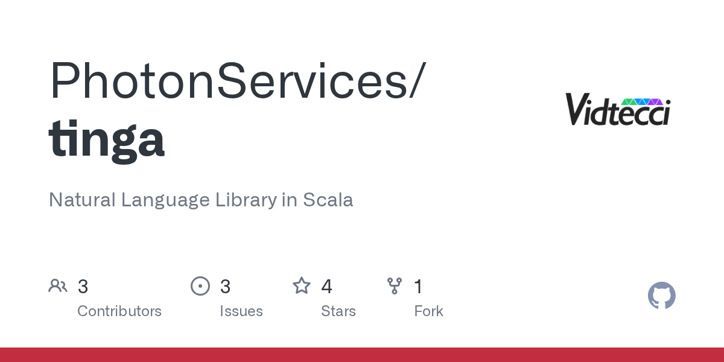Select the Natural Language Library in Scala description

pyautogui.click(x=201, y=200)
